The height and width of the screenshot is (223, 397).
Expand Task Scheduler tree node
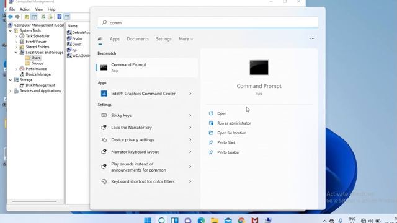16,36
